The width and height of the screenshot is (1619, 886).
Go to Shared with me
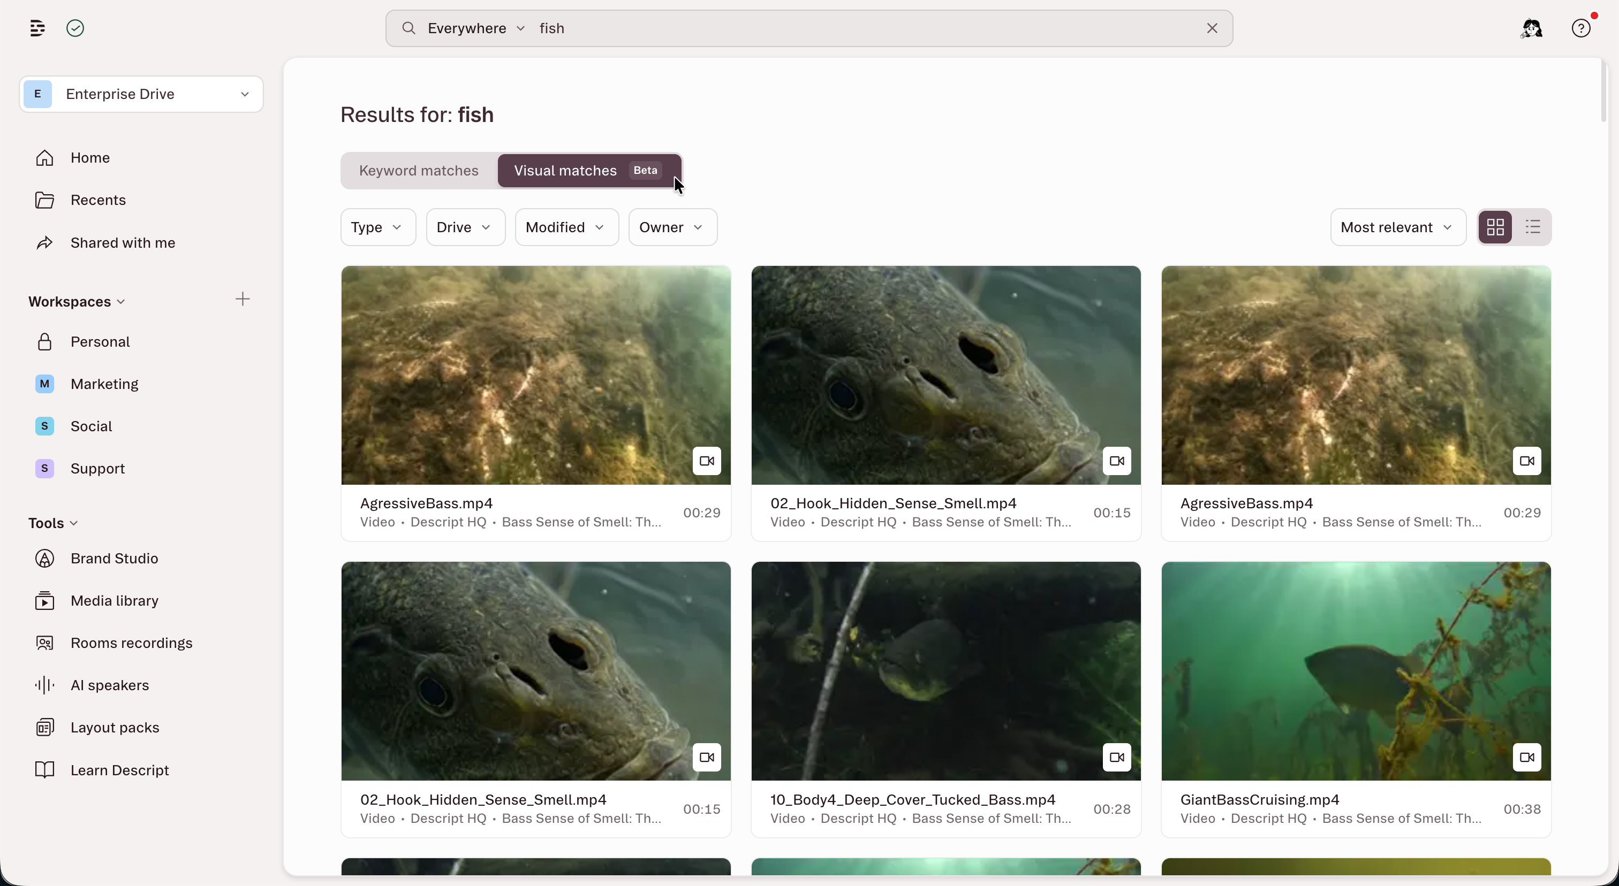click(123, 243)
